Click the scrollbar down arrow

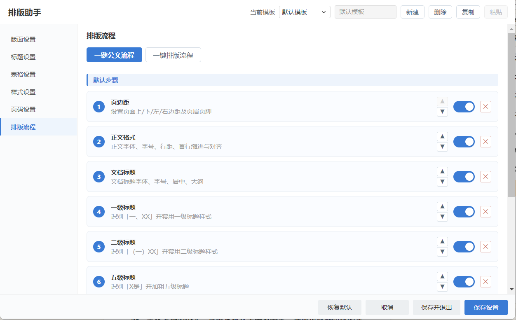[x=511, y=289]
